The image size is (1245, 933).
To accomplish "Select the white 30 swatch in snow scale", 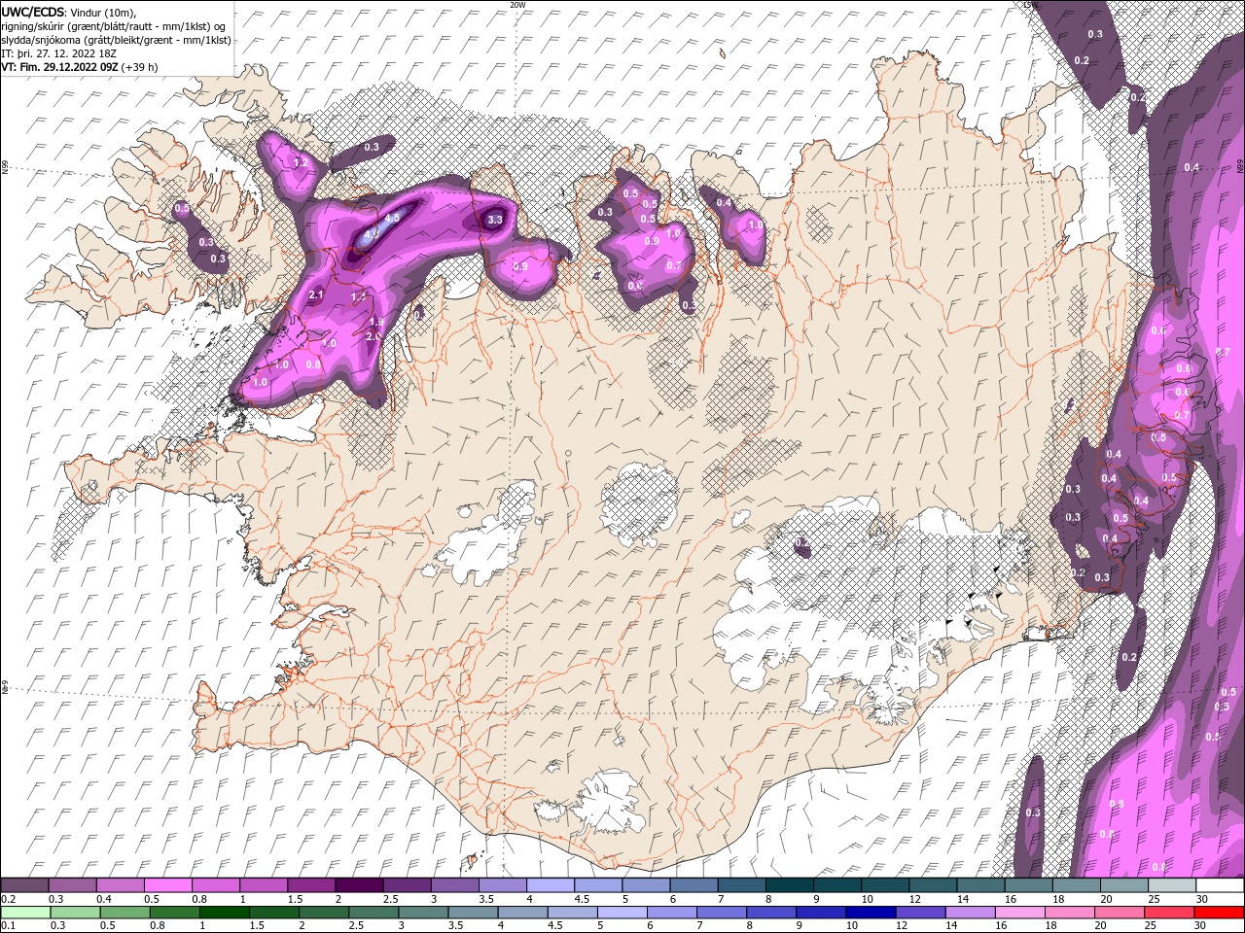I will [1220, 885].
